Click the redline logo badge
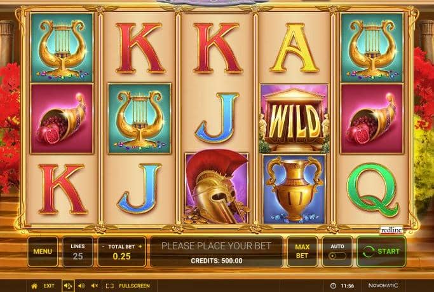This screenshot has width=434, height=292. tap(391, 230)
